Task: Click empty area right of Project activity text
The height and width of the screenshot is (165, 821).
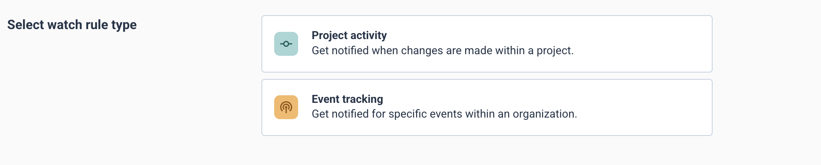Action: [642, 44]
